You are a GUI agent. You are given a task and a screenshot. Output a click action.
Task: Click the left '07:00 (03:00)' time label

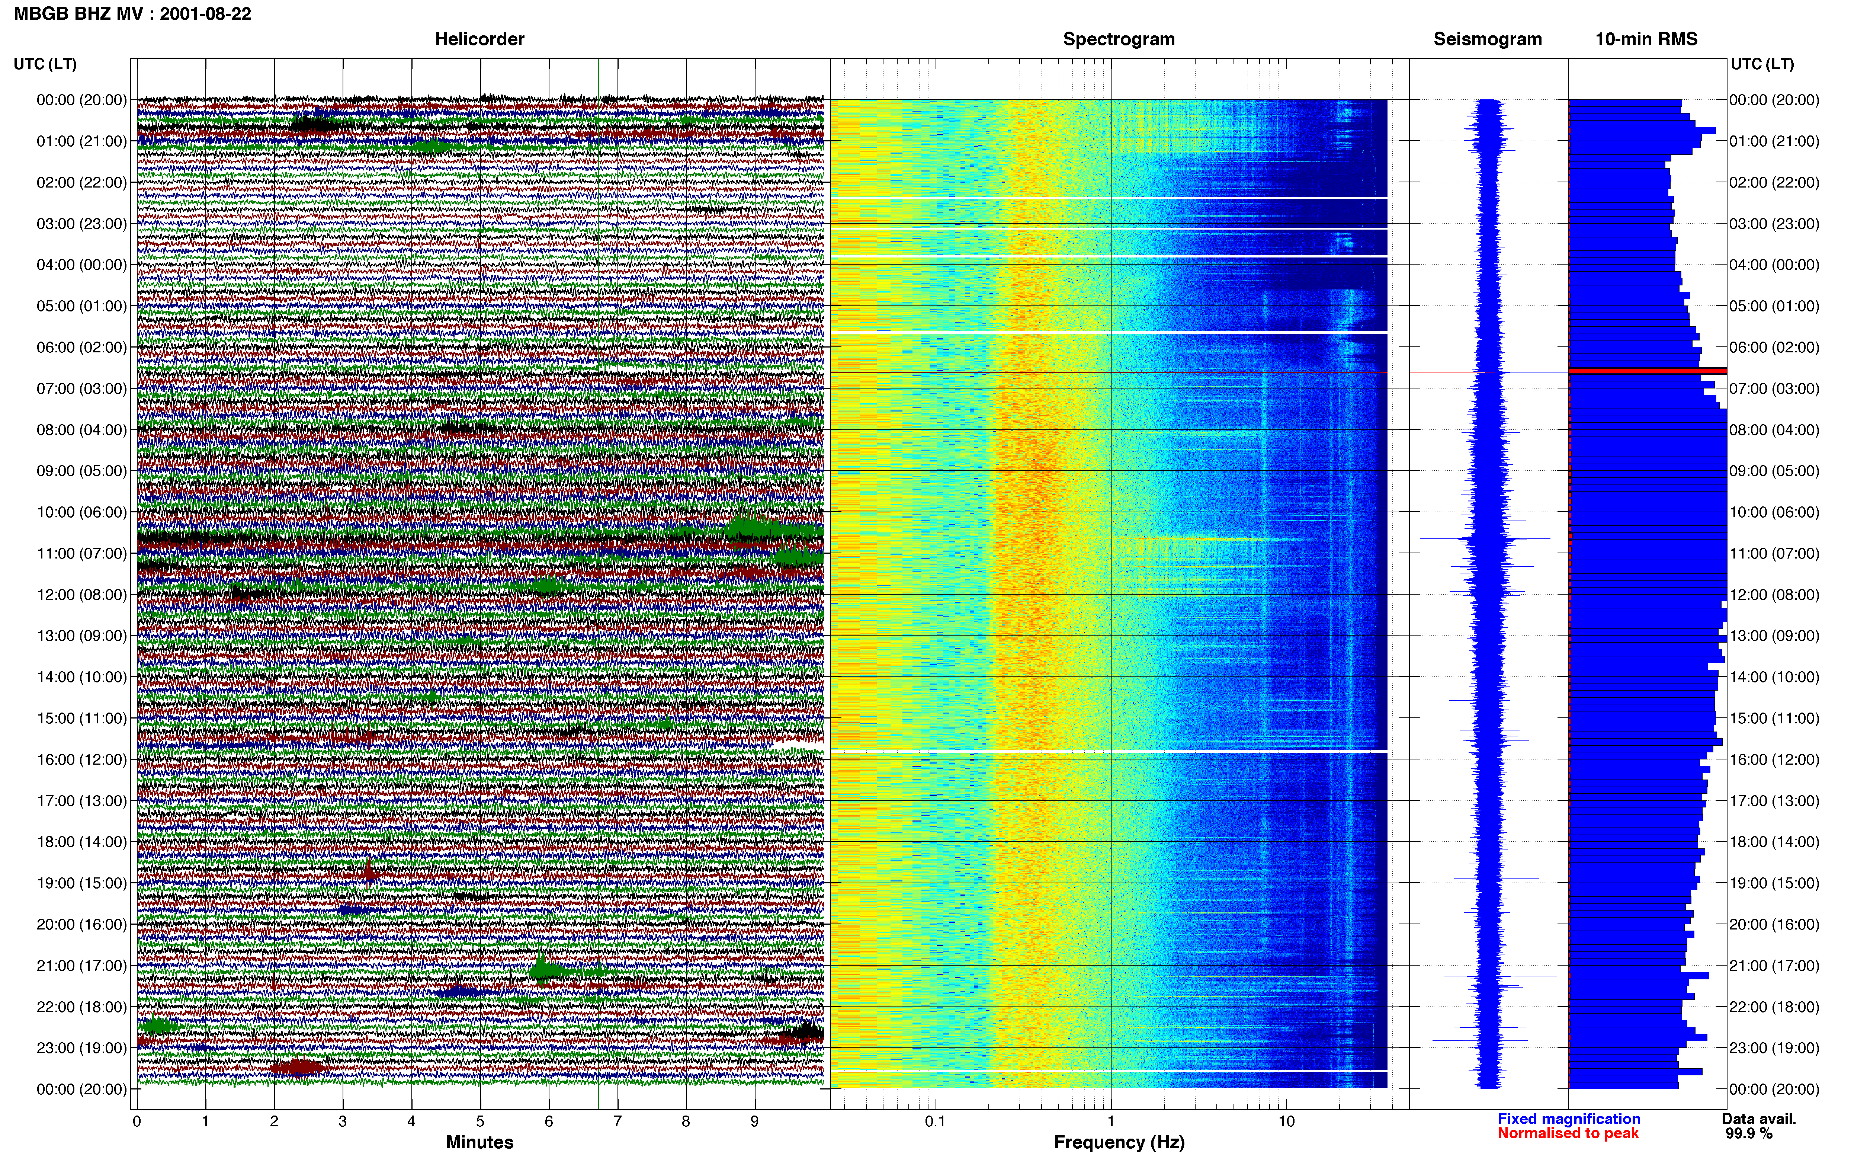click(x=82, y=388)
